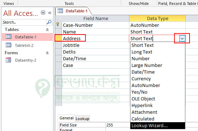Click the Jobtitle field name cell
Screen dimensions: 198x131
tap(95, 45)
